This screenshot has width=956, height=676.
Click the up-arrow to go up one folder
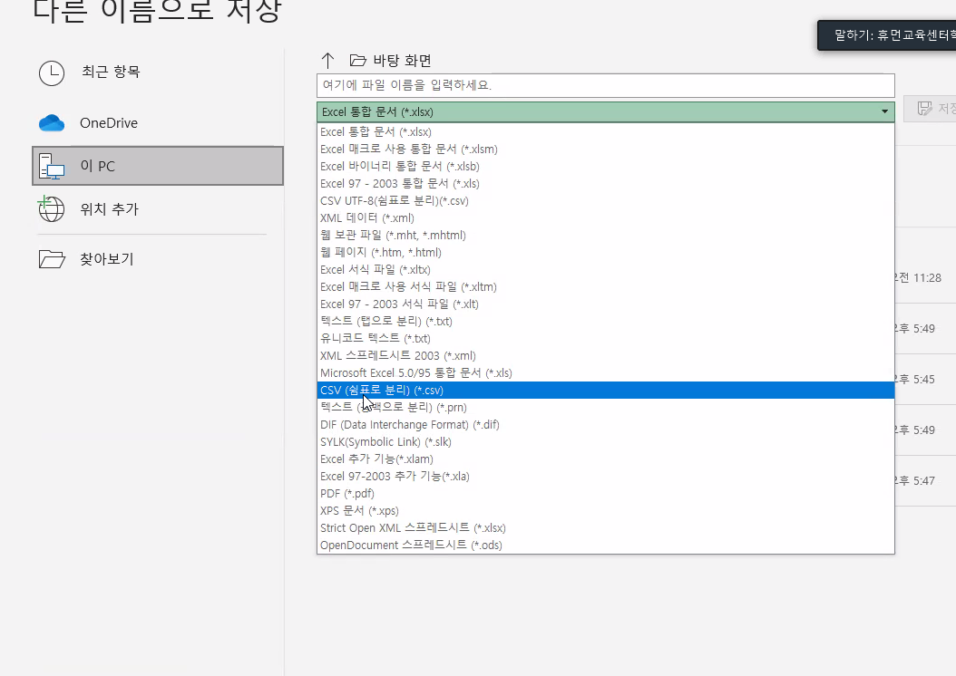tap(327, 61)
